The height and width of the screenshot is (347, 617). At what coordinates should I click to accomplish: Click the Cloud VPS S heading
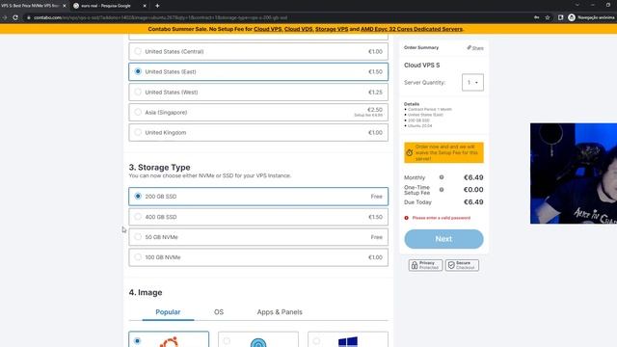422,66
